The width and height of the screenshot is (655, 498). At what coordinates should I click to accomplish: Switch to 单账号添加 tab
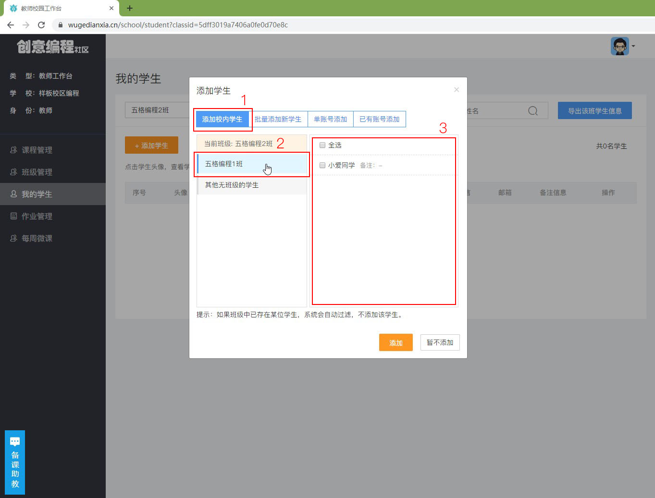pos(331,119)
